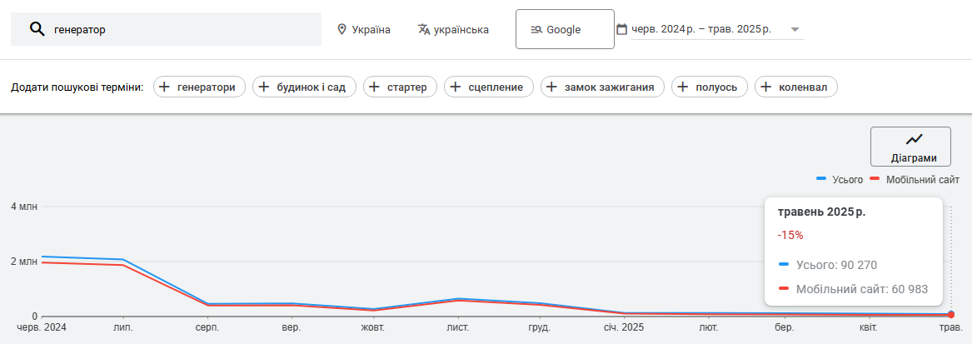The image size is (972, 344).
Task: Expand the date range dropdown arrow
Action: [x=795, y=29]
